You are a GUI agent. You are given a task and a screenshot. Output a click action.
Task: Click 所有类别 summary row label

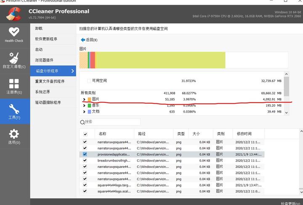[x=88, y=93]
